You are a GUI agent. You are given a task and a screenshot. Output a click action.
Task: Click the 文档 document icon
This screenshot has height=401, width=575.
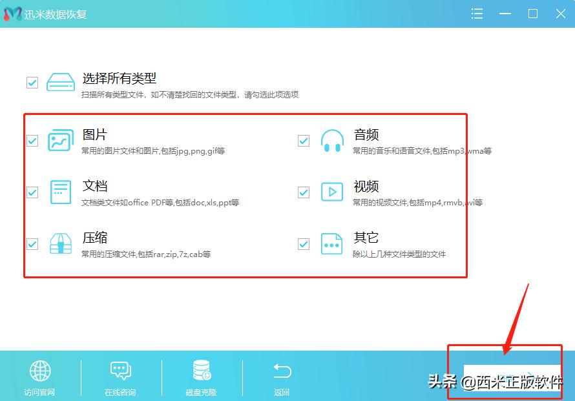(x=60, y=192)
